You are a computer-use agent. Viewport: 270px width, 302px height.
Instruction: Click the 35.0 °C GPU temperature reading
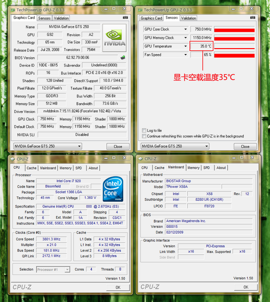coord(201,46)
